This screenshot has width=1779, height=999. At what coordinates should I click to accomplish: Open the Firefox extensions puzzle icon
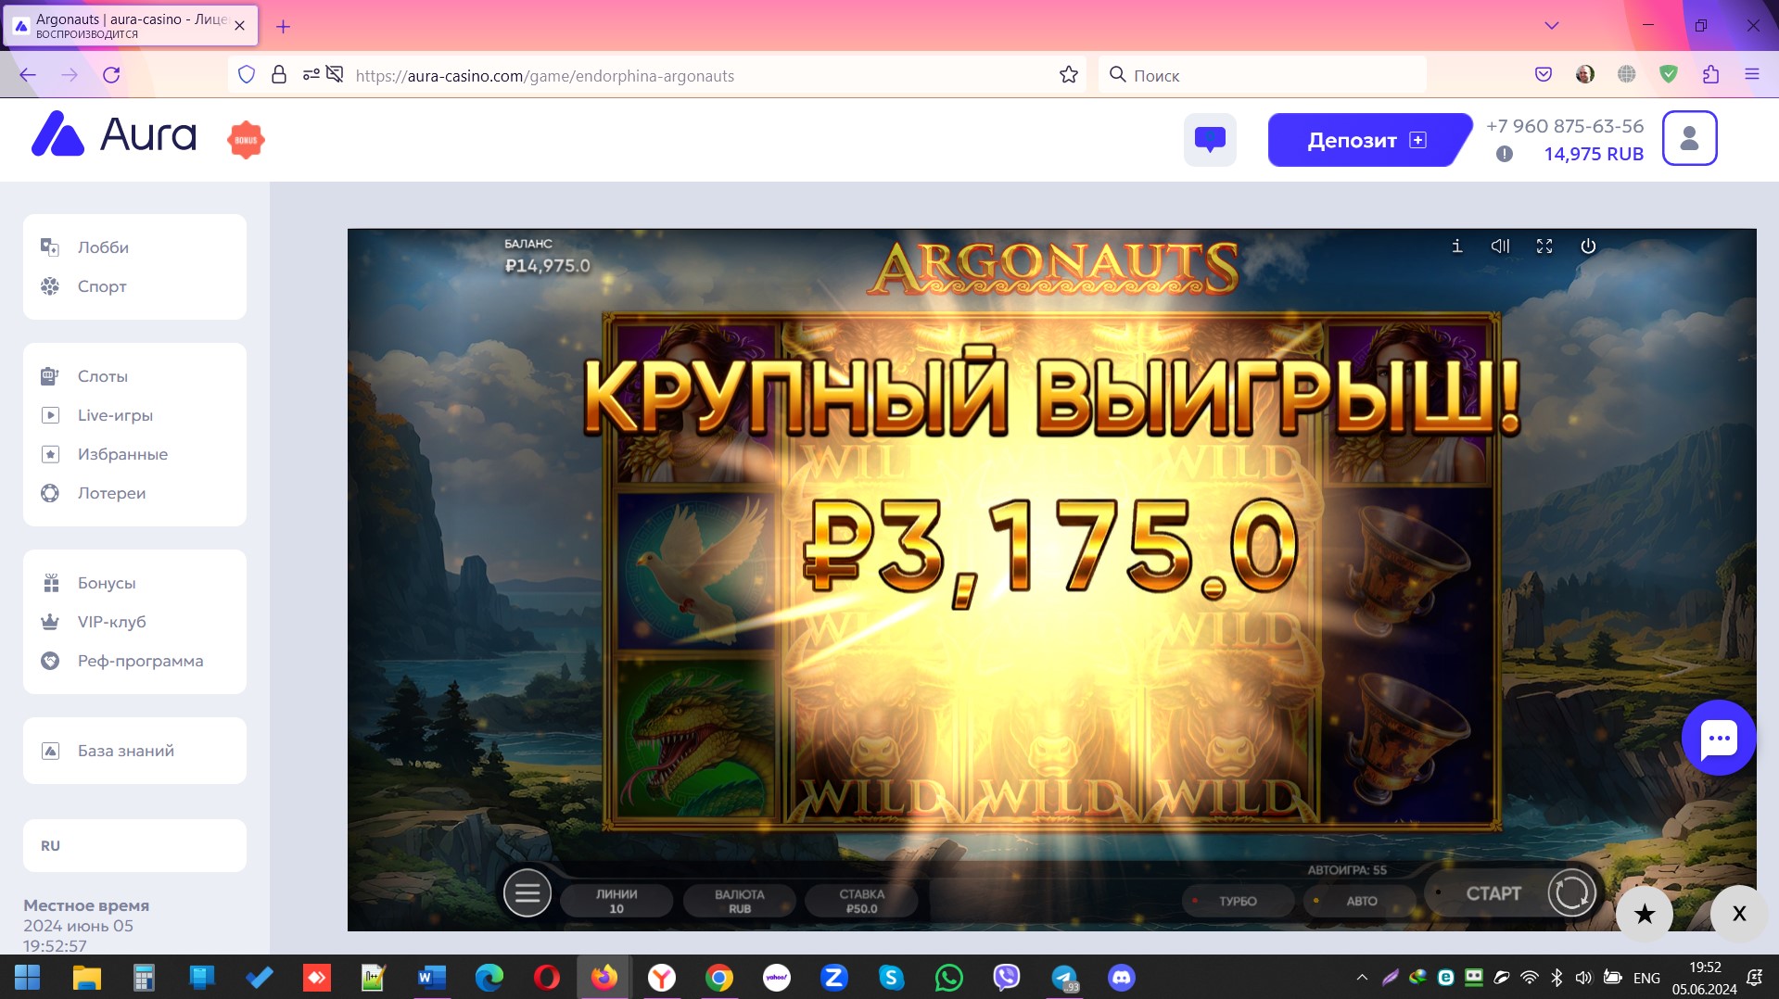point(1710,75)
